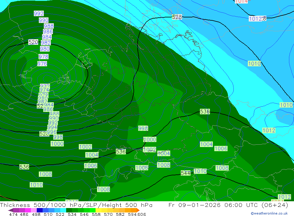Select the fully visible 520 contour label
Image resolution: width=294 pixels, height=216 pixels.
coord(33,42)
